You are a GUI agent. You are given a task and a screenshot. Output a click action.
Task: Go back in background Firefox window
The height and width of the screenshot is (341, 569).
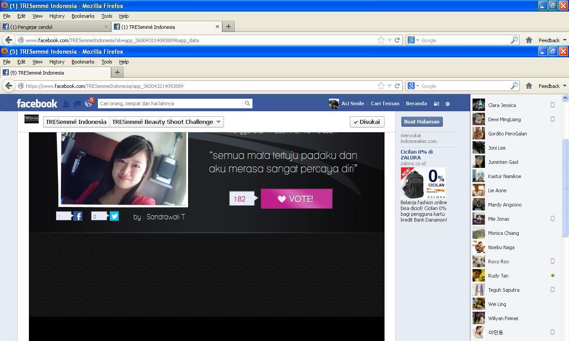(8, 40)
